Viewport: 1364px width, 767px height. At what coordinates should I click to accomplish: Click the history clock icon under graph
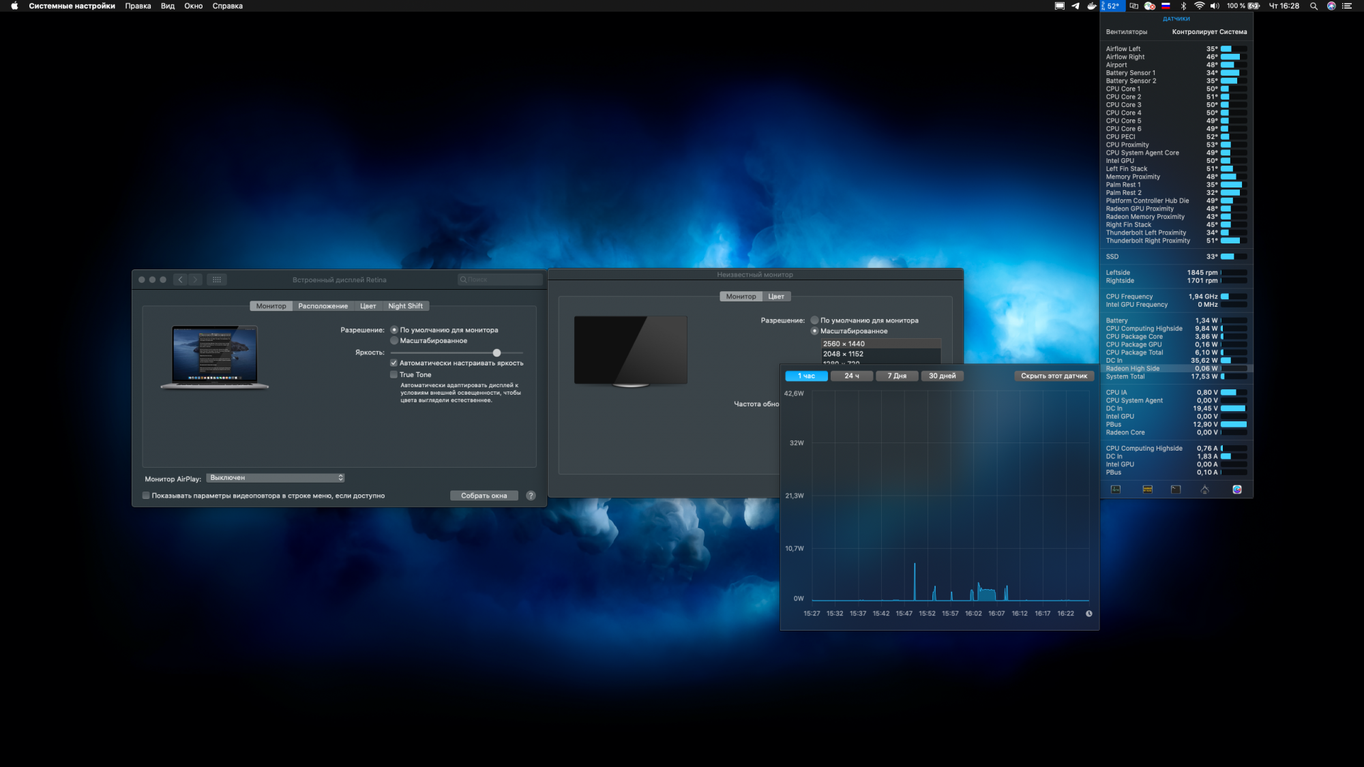pyautogui.click(x=1089, y=614)
